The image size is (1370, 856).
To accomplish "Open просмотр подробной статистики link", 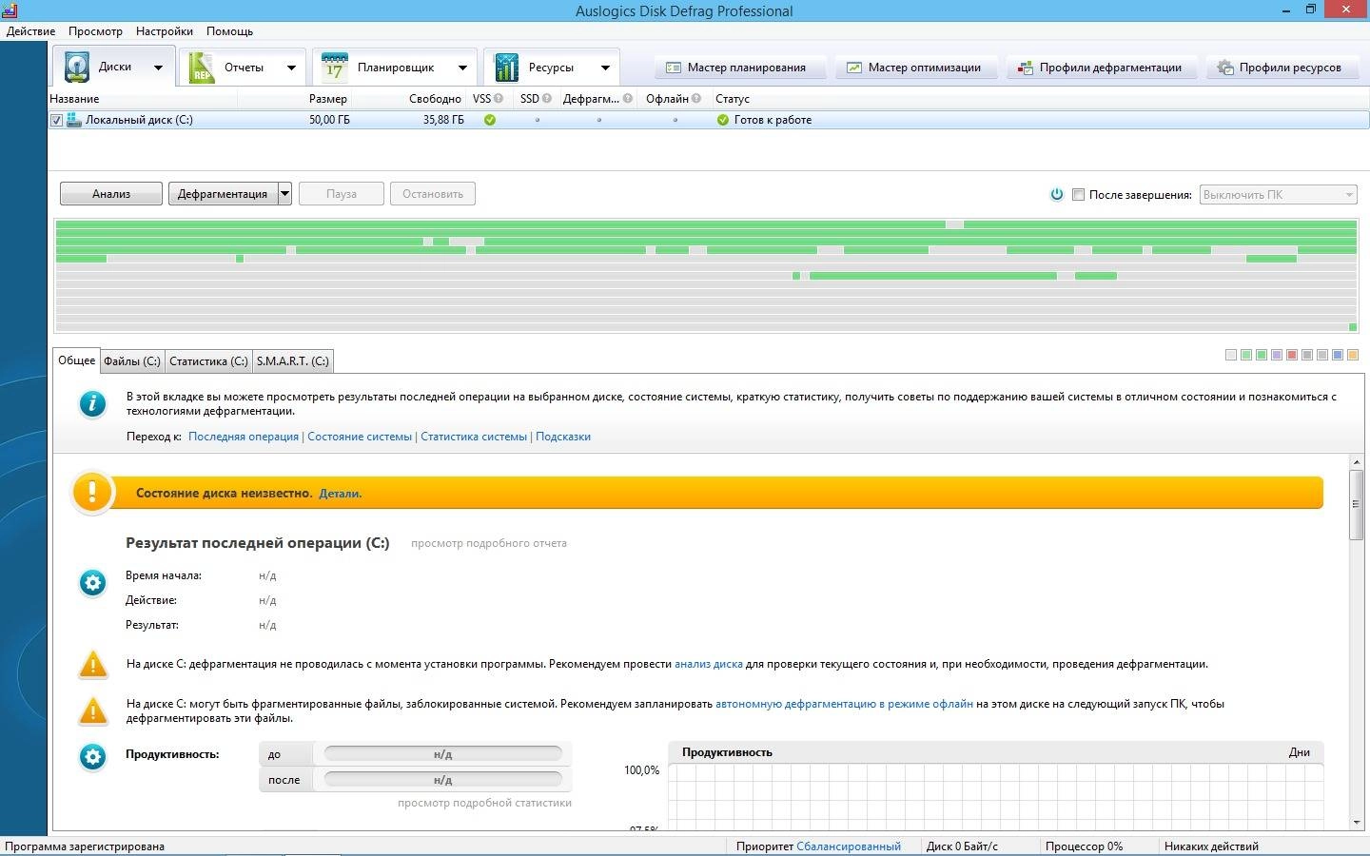I will (x=484, y=803).
